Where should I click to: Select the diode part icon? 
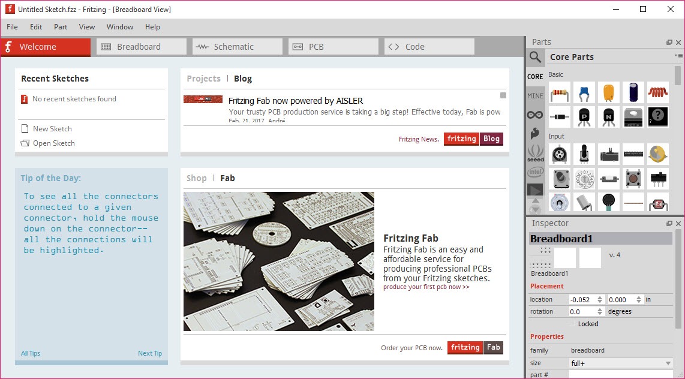click(560, 117)
